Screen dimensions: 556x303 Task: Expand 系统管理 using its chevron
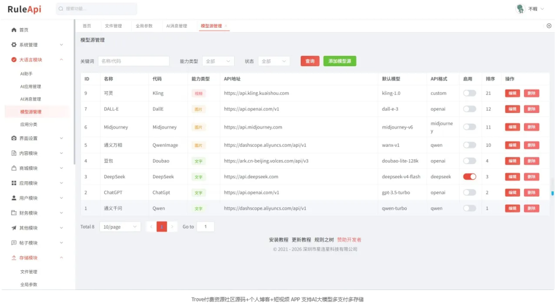click(x=61, y=45)
